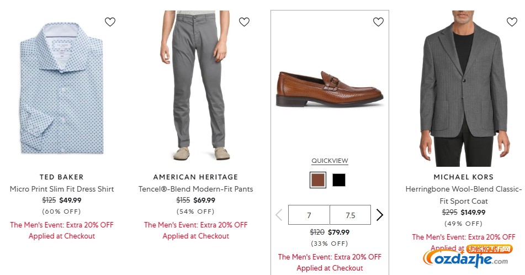The height and width of the screenshot is (275, 525).
Task: Select the brown color swatch
Action: (318, 180)
